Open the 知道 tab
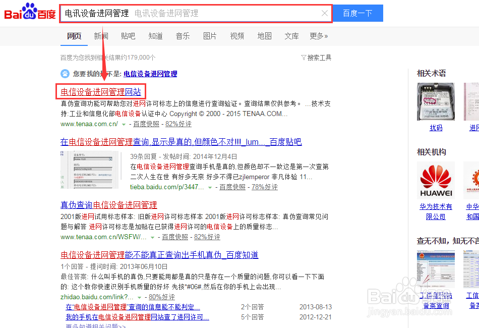 155,36
